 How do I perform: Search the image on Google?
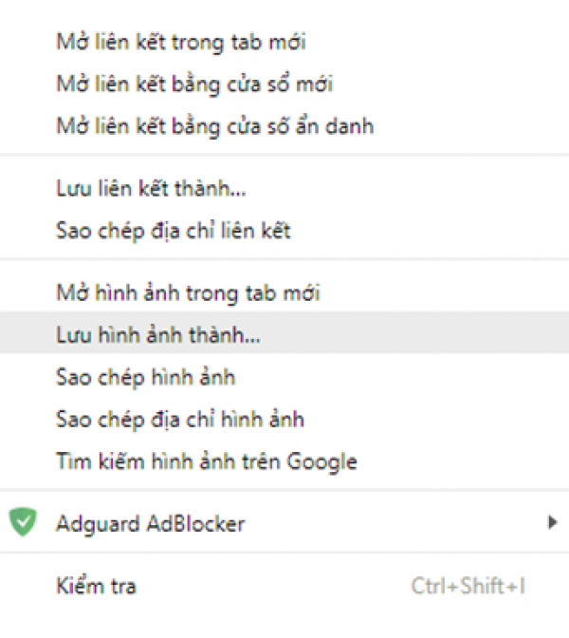[206, 461]
